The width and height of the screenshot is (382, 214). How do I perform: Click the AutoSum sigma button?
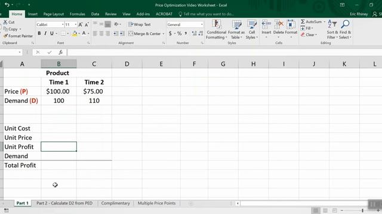pyautogui.click(x=311, y=21)
